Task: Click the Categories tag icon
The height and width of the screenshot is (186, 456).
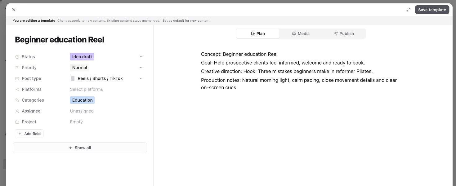Action: (17, 100)
